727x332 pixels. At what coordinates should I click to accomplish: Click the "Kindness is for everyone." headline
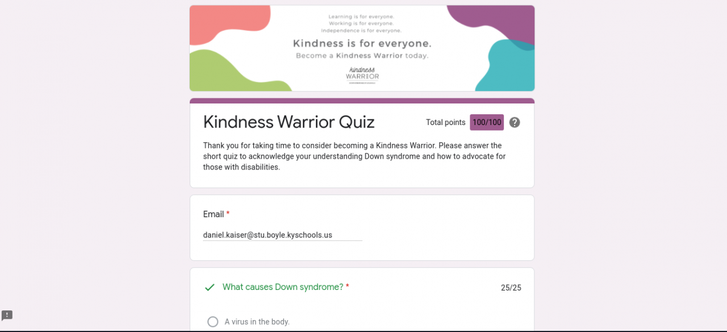tap(362, 43)
